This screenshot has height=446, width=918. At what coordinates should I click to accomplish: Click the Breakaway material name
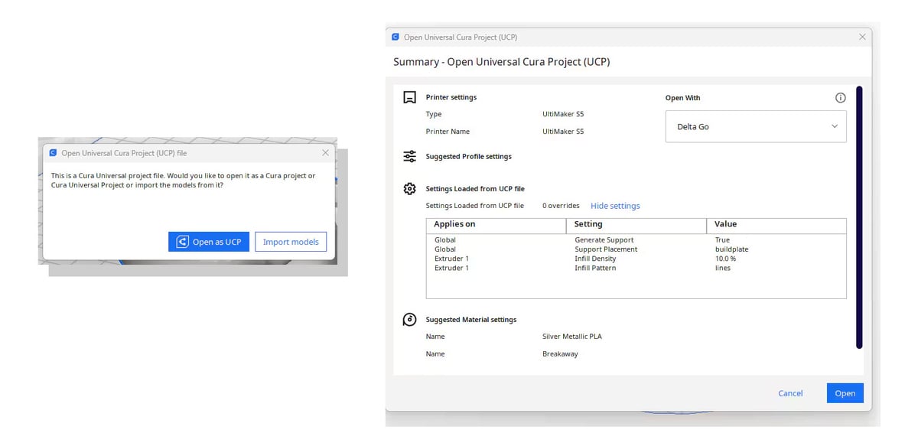coord(560,354)
